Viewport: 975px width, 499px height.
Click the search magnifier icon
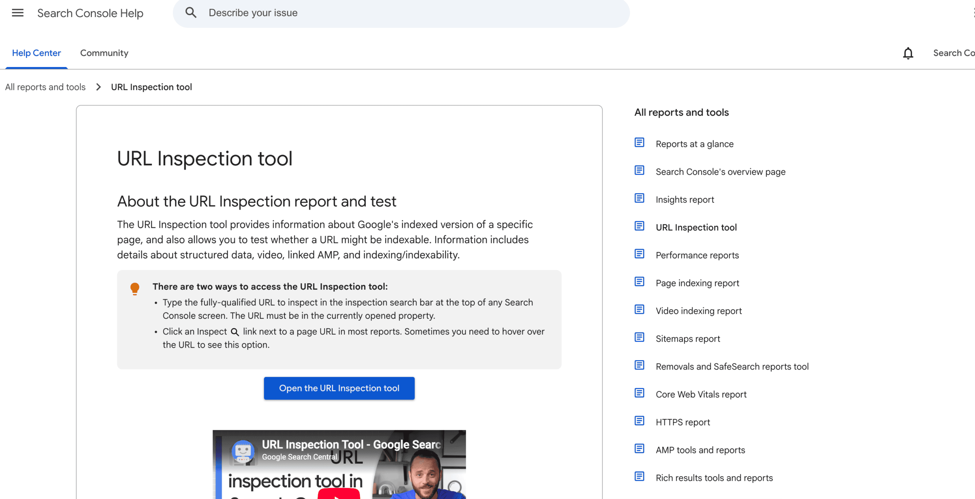tap(191, 13)
